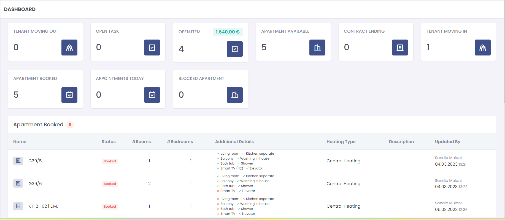Click the building icon beside G39/5
505x220 pixels.
pos(18,161)
